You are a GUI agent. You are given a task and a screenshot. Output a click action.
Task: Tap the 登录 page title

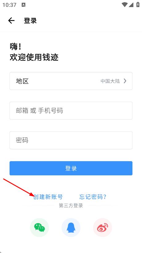[x=30, y=21]
